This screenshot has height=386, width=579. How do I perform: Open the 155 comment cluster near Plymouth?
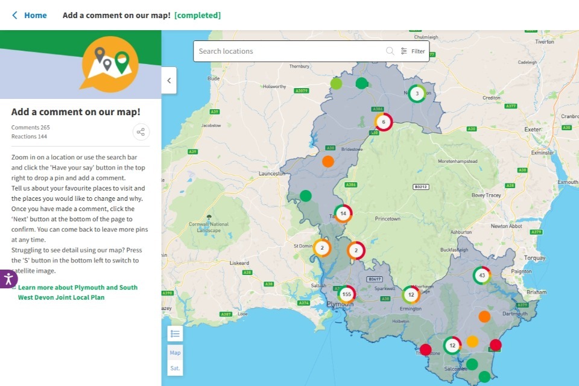pyautogui.click(x=346, y=294)
